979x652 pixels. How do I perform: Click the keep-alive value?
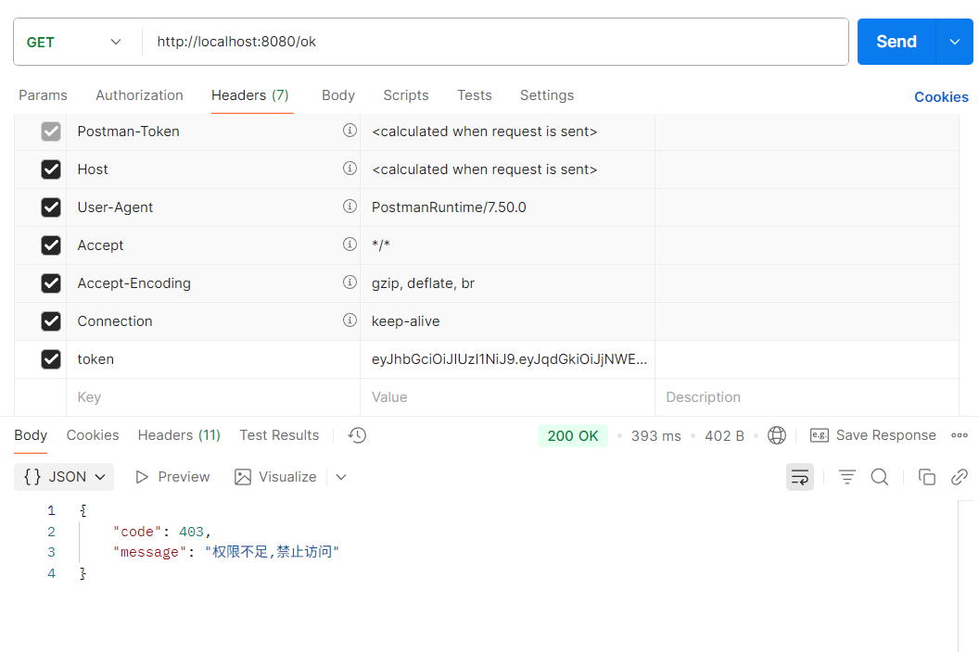tap(406, 322)
